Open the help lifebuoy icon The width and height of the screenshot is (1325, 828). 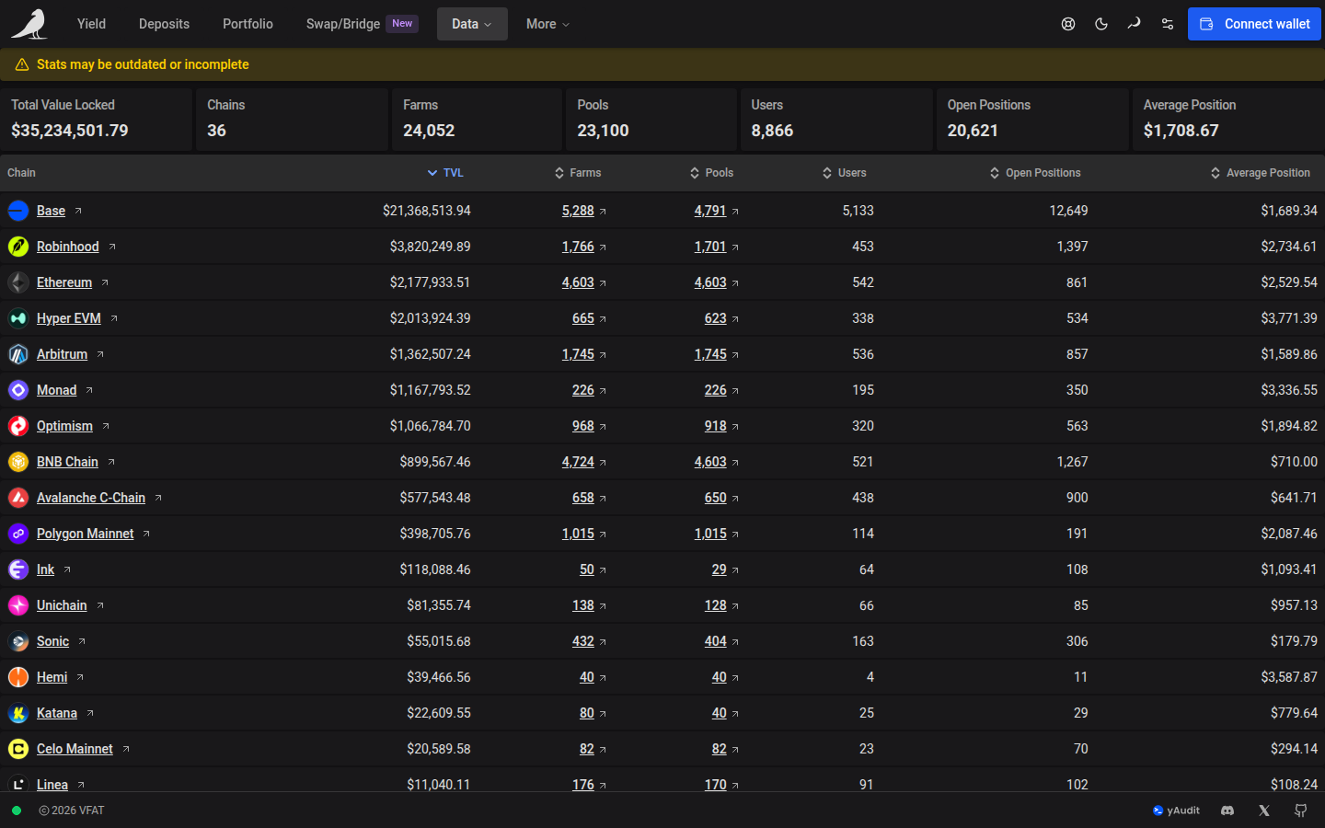coord(1068,24)
